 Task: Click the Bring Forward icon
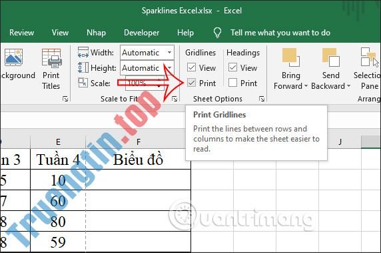coord(291,57)
